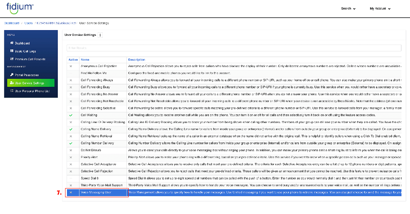The height and width of the screenshot is (214, 410).
Task: Click the Premium Call Records chart icon
Action: (x=12, y=59)
